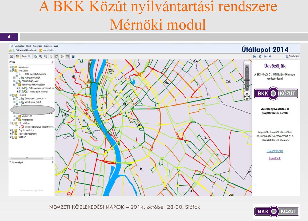Click the zoom in magnifier icon
The image size is (308, 221).
(x=41, y=56)
